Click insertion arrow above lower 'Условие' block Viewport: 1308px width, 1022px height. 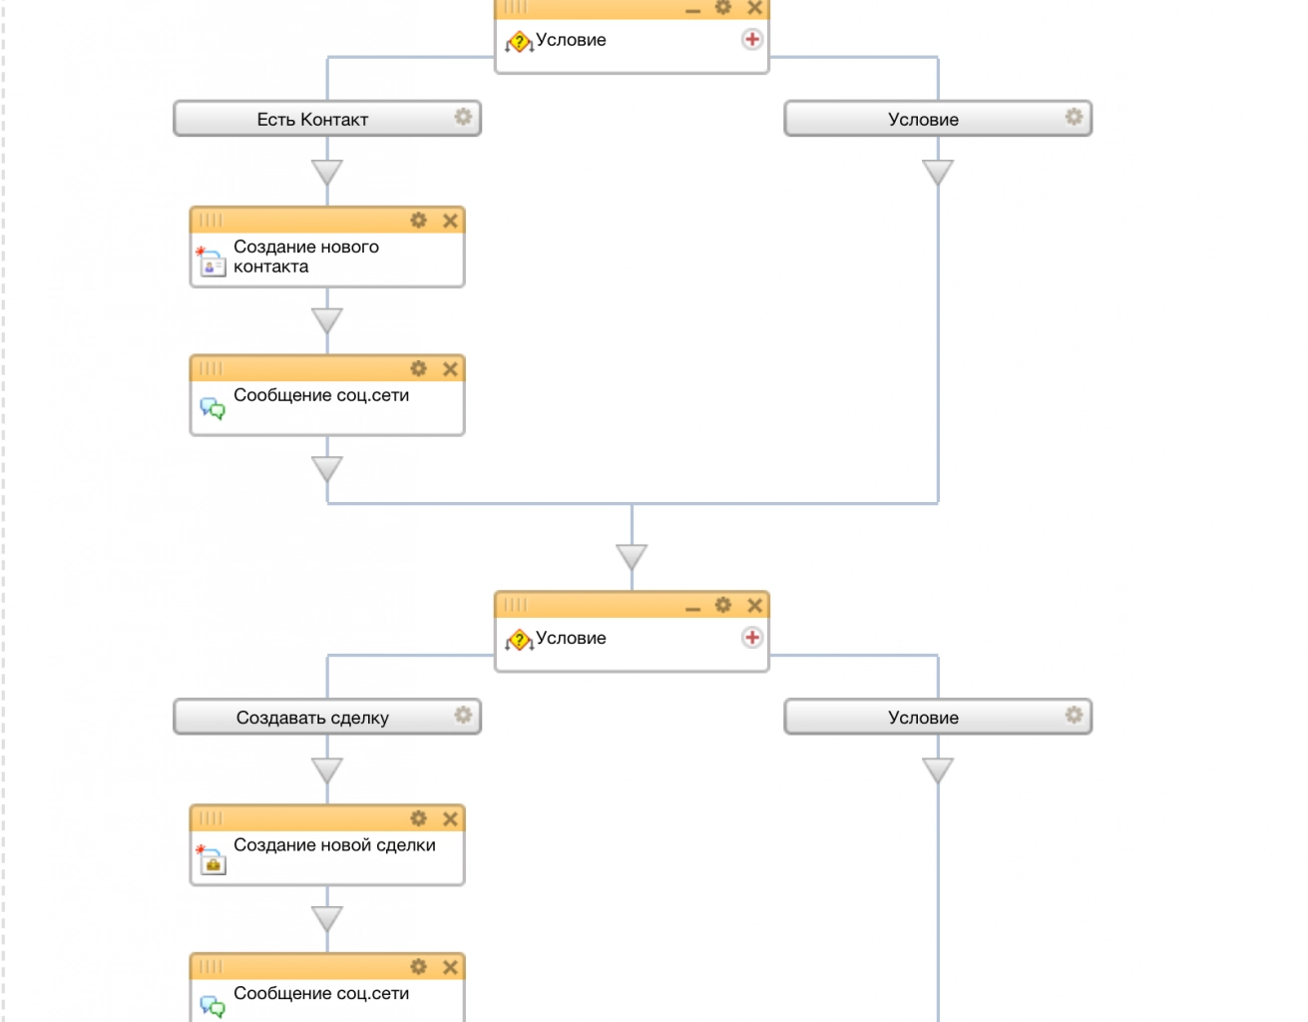pyautogui.click(x=632, y=557)
